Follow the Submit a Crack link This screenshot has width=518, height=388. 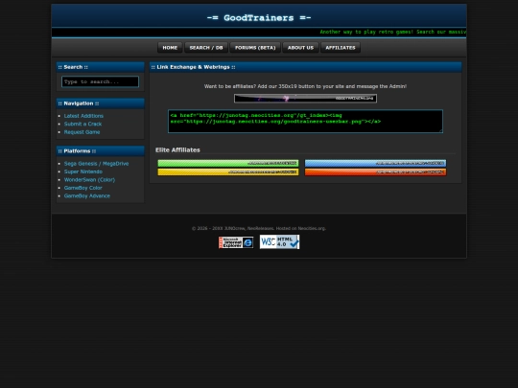point(82,124)
